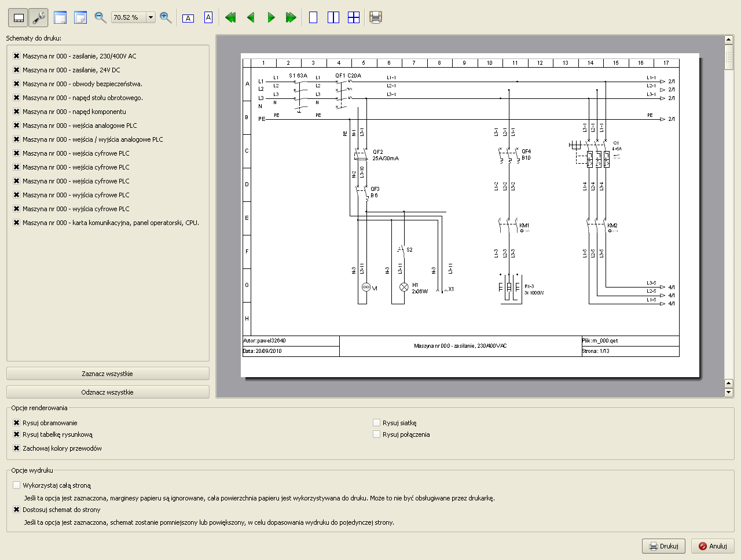Click the Anuluj cancel button

pyautogui.click(x=713, y=546)
